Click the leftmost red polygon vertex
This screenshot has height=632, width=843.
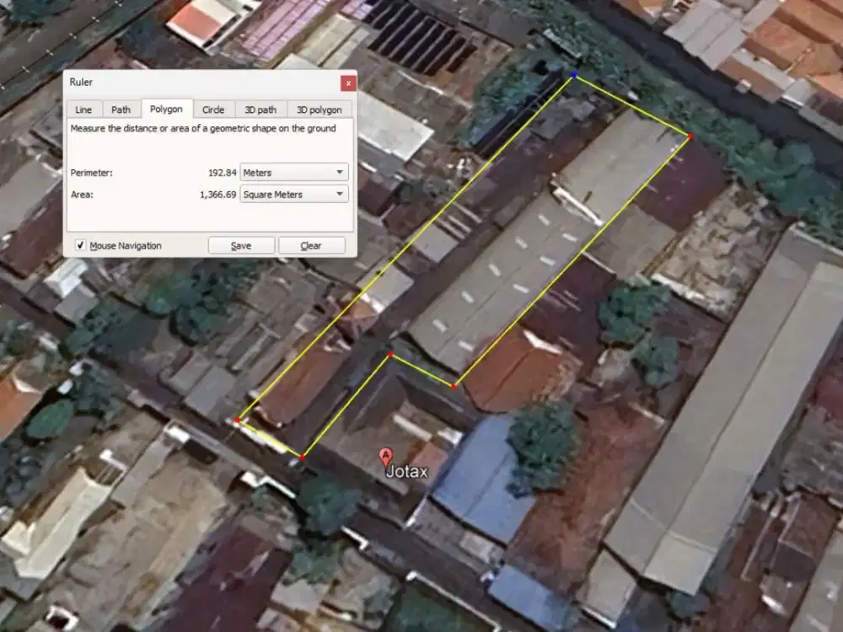[237, 420]
